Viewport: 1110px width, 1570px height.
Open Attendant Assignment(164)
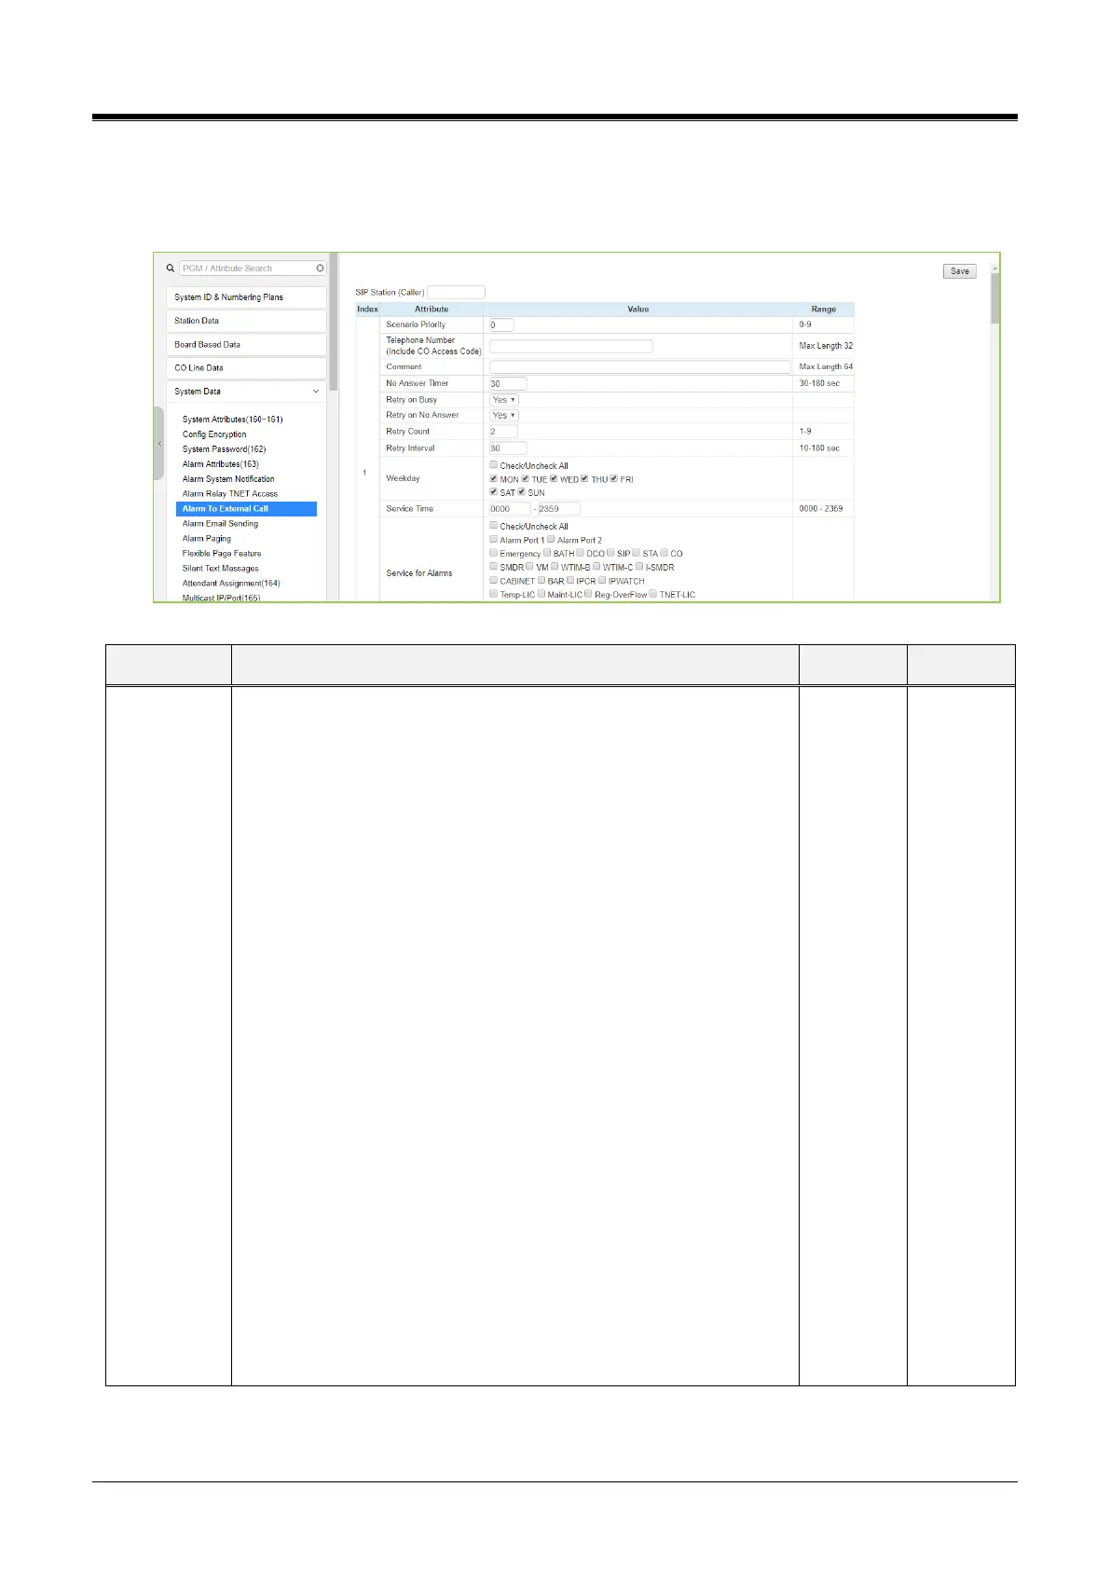point(231,584)
